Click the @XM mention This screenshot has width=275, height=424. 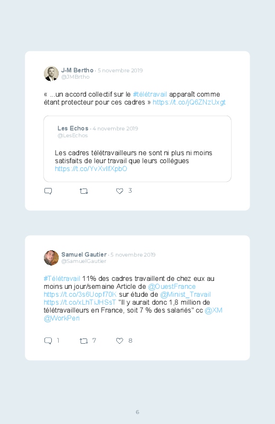[x=214, y=310]
